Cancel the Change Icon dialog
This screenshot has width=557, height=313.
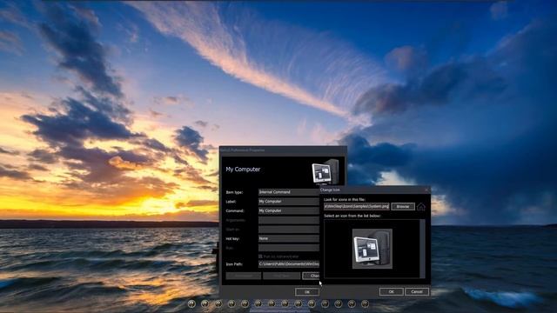(x=417, y=292)
